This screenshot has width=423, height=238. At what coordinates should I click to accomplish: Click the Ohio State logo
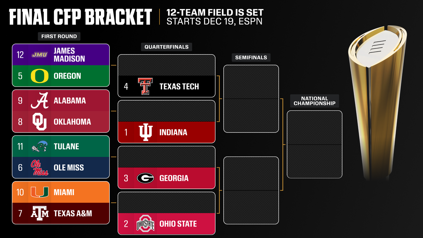click(145, 224)
